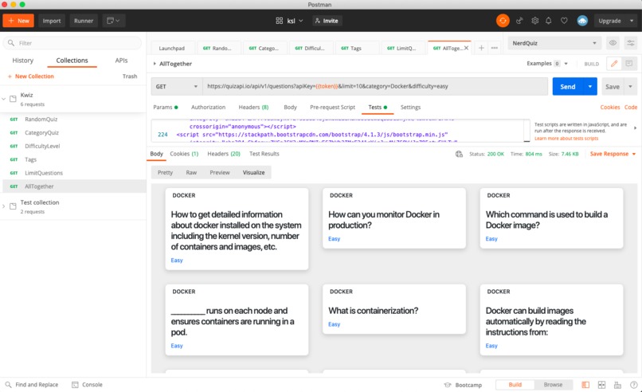This screenshot has width=642, height=392.
Task: Open the Authorization tab
Action: coord(208,108)
